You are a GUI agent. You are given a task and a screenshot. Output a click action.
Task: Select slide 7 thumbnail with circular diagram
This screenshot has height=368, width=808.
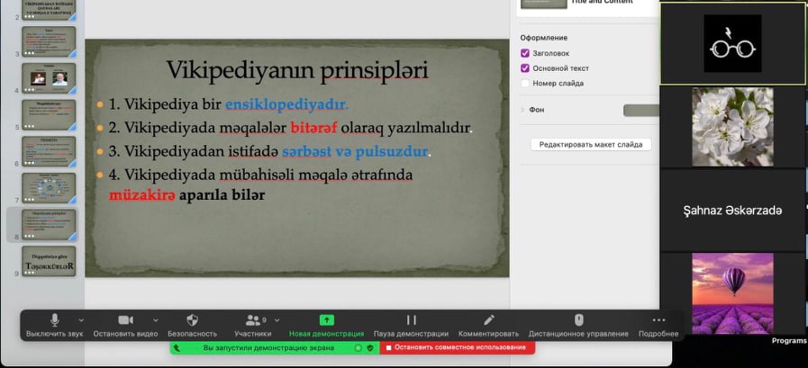(x=49, y=188)
